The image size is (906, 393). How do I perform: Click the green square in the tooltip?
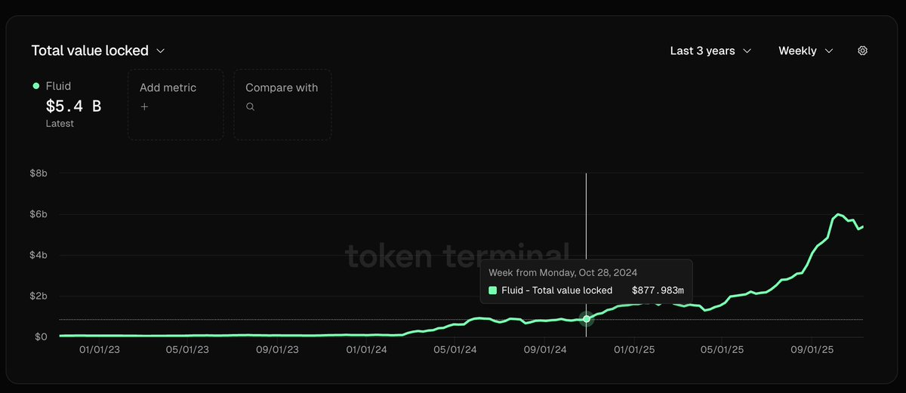[493, 290]
